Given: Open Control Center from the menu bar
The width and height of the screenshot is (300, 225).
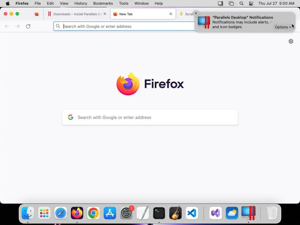Looking at the screenshot, I should (x=251, y=4).
